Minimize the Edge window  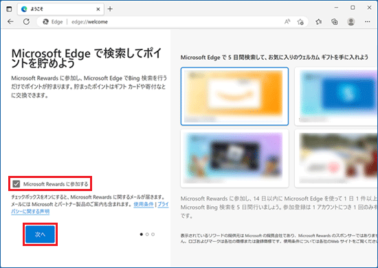336,8
